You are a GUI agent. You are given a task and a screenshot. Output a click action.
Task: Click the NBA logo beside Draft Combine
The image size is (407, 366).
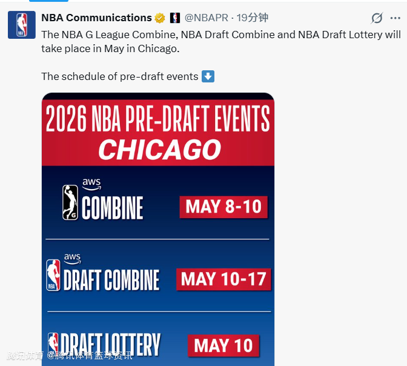[55, 275]
